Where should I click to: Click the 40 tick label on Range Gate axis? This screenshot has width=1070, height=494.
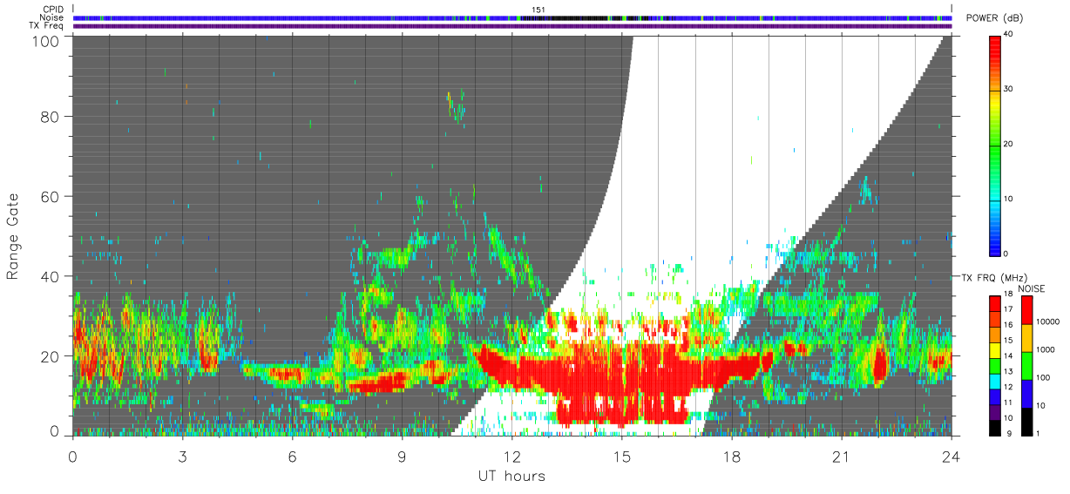(x=50, y=276)
